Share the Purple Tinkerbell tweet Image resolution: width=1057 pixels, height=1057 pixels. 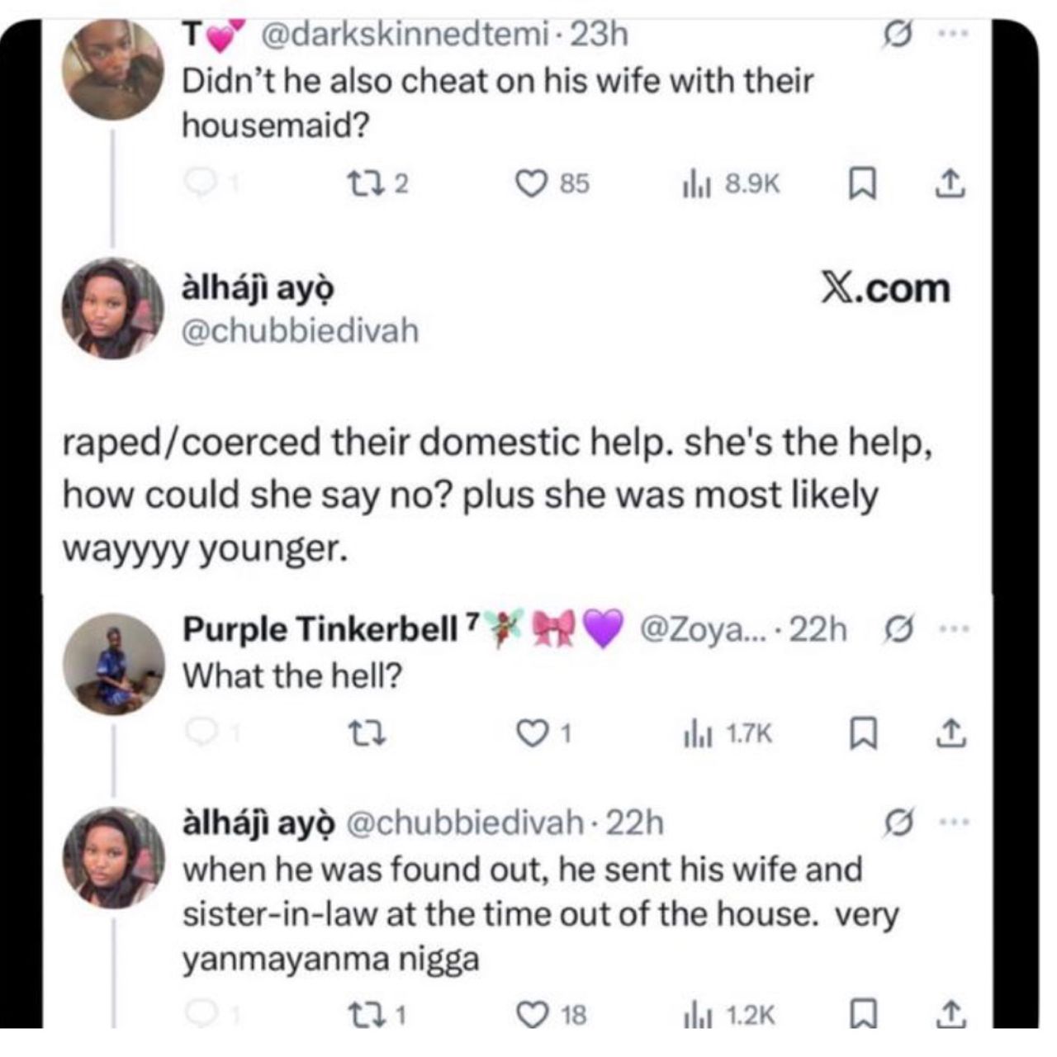click(950, 732)
